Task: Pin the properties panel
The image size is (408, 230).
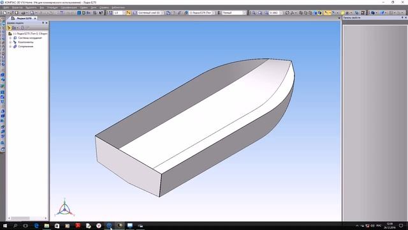Action: [x=402, y=17]
